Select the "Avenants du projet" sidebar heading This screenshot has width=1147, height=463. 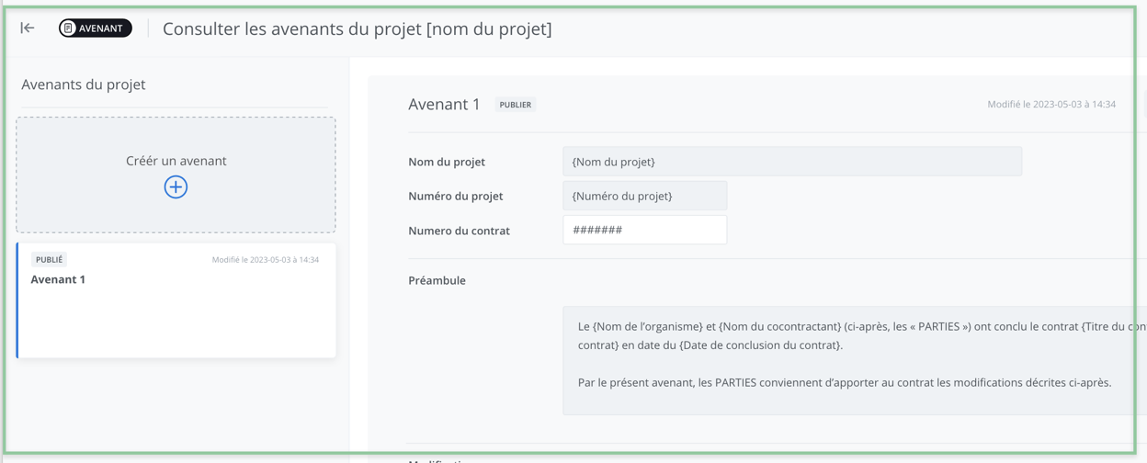coord(84,85)
